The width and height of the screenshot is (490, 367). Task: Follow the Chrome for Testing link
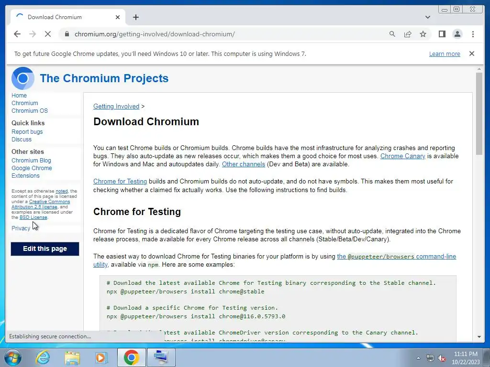(120, 181)
